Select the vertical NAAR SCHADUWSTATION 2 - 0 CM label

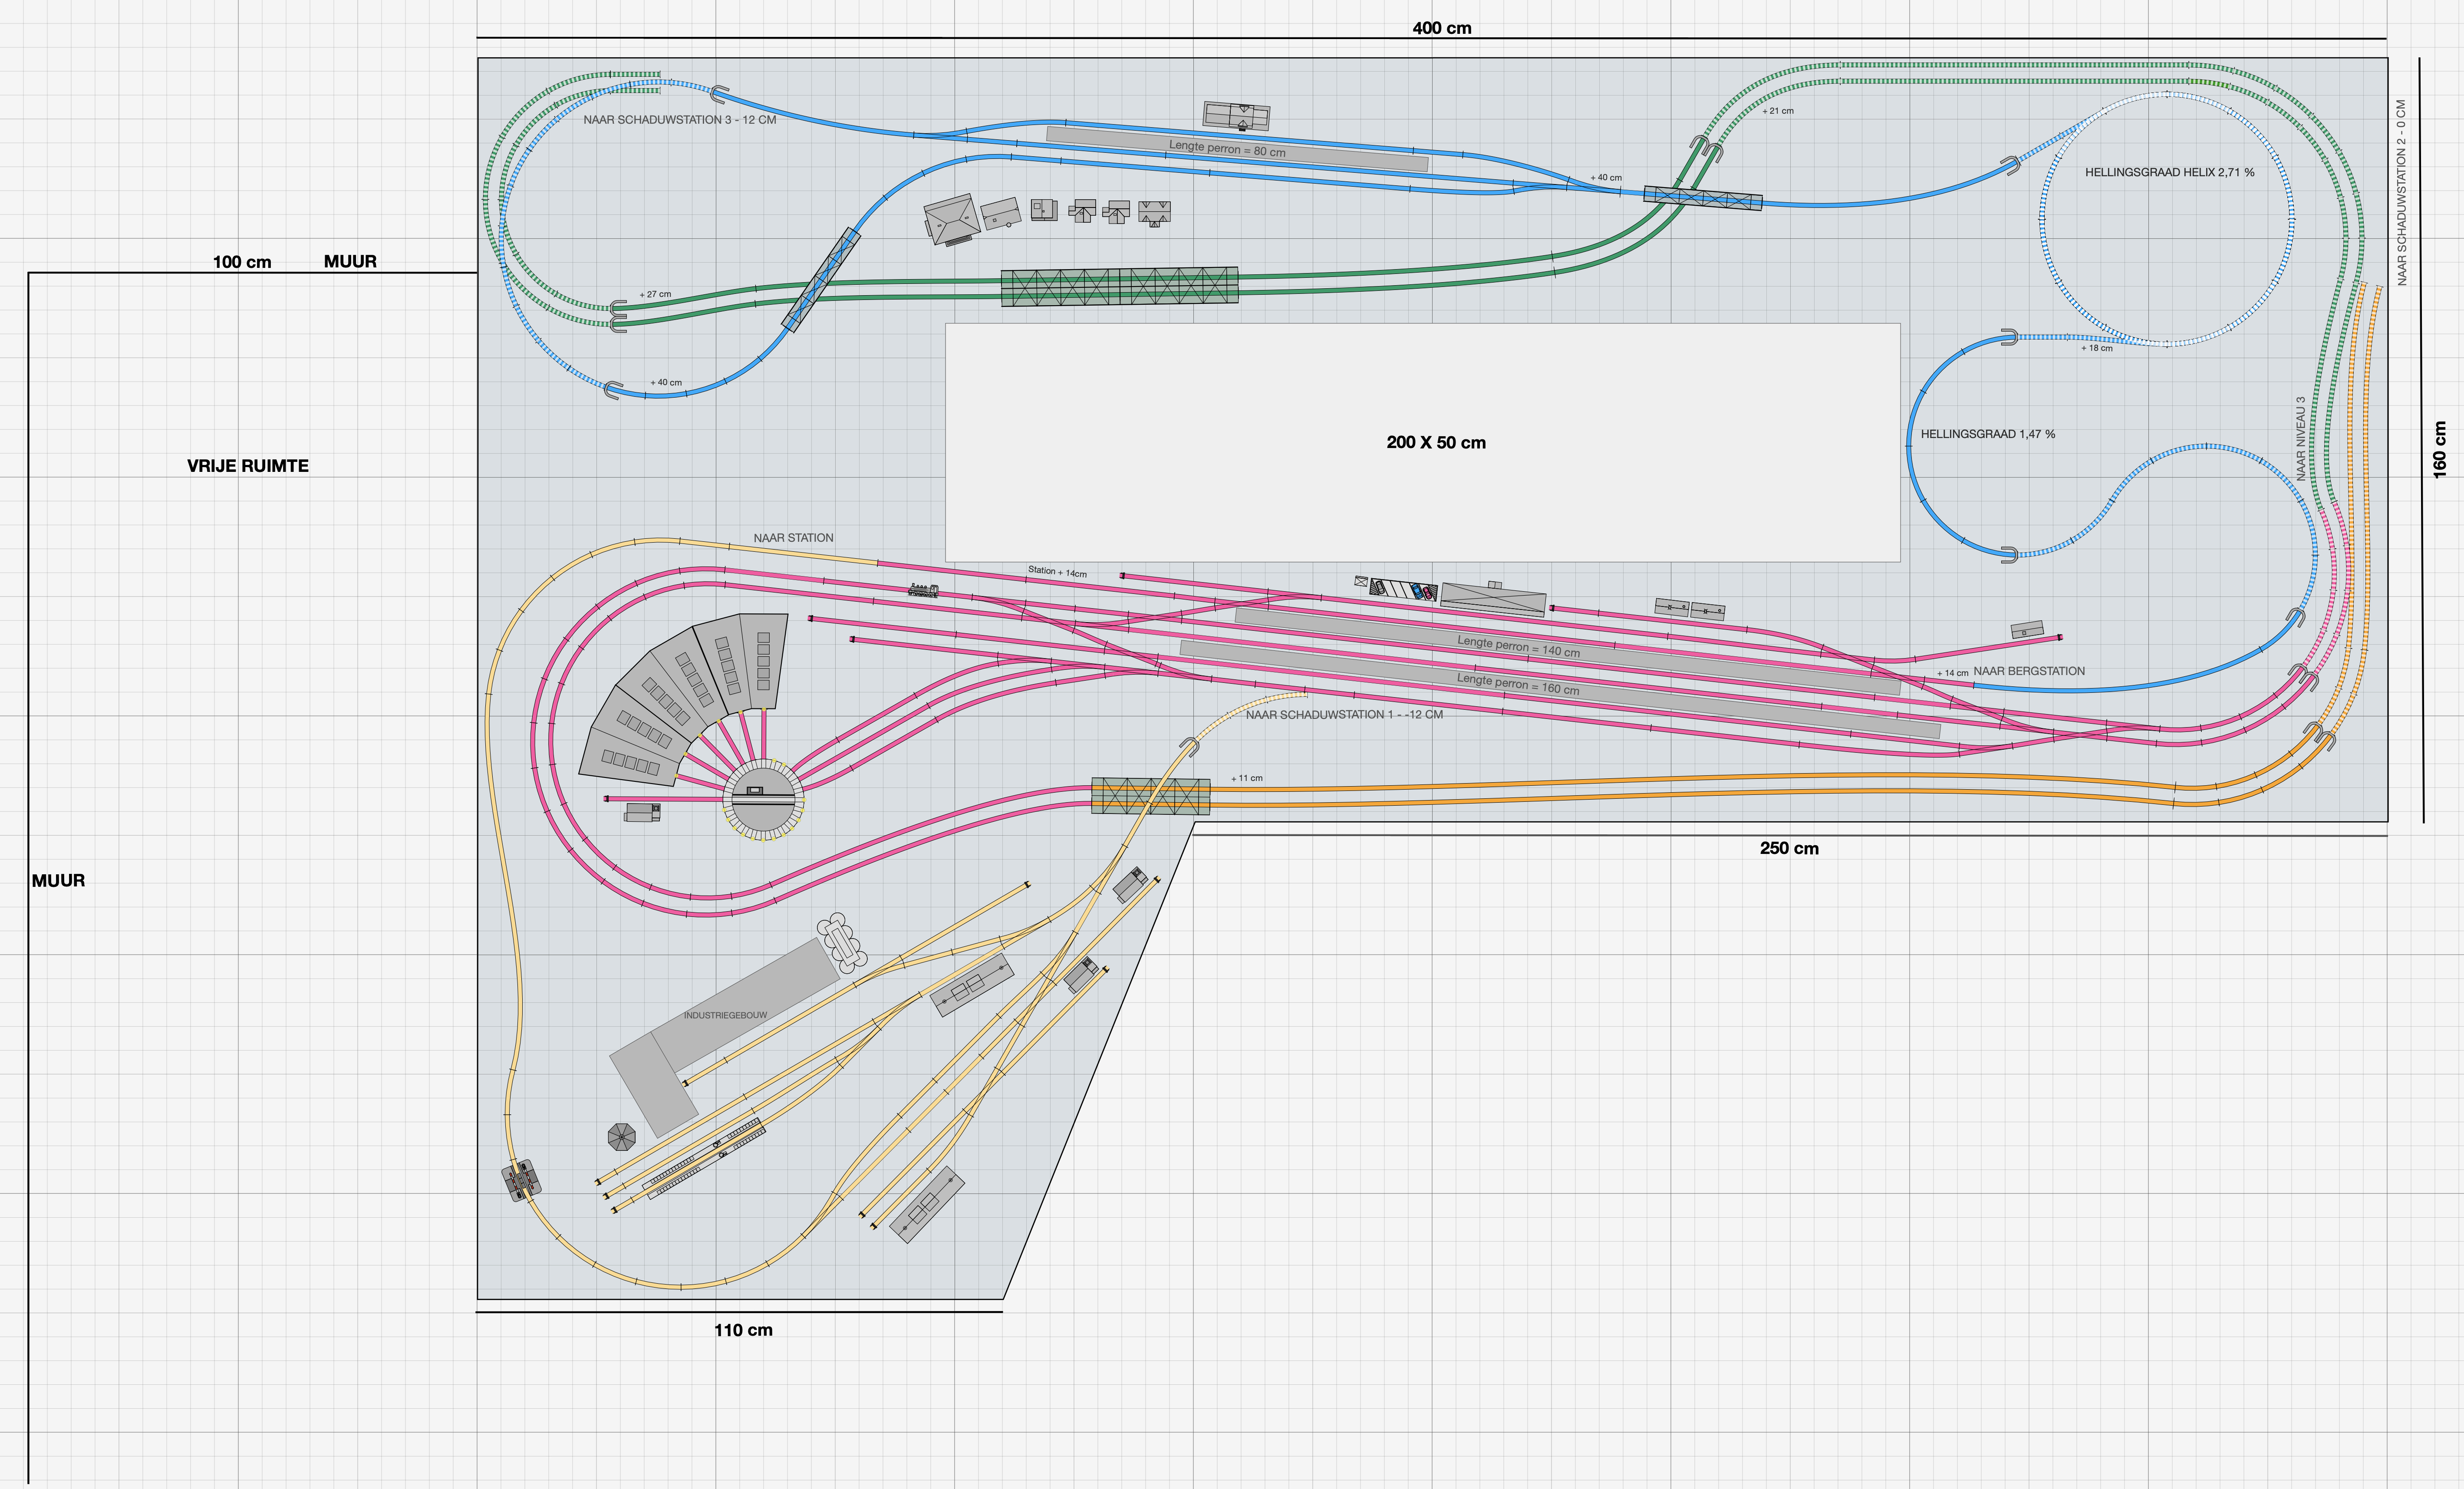click(2402, 192)
